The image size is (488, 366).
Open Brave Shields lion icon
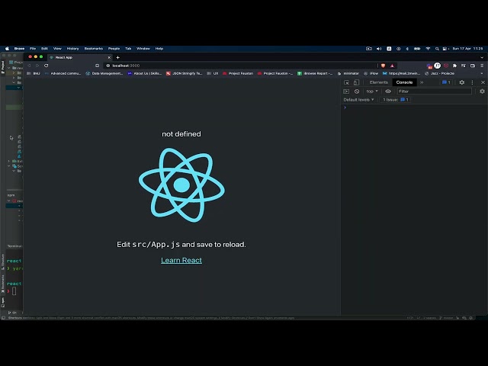(383, 66)
